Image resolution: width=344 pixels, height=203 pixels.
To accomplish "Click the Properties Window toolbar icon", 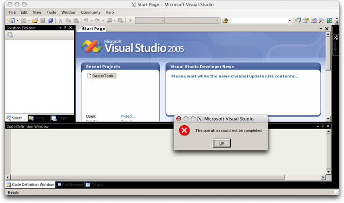I will pos(306,20).
